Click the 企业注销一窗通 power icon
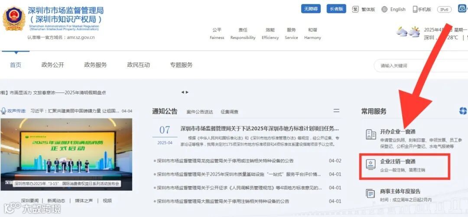The height and width of the screenshot is (217, 468). click(370, 165)
